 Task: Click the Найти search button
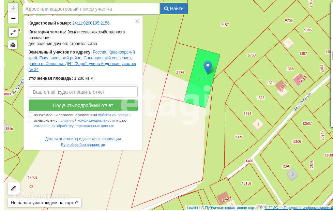174,9
